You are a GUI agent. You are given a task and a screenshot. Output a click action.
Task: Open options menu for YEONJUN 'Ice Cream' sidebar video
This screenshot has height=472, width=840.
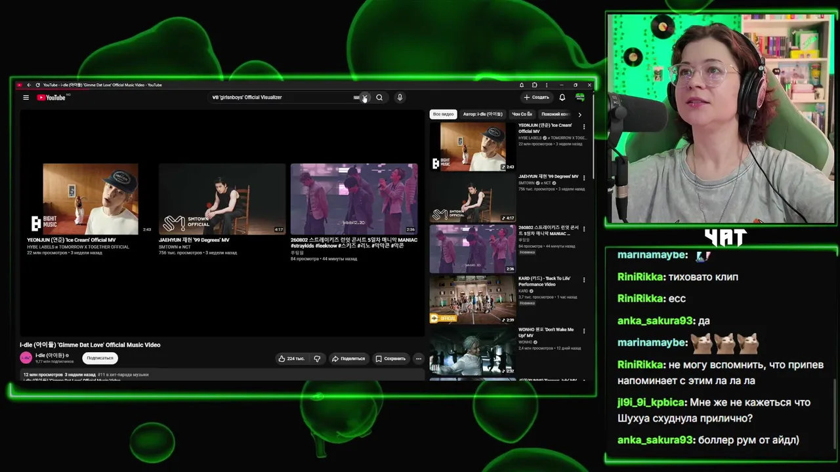pos(584,127)
